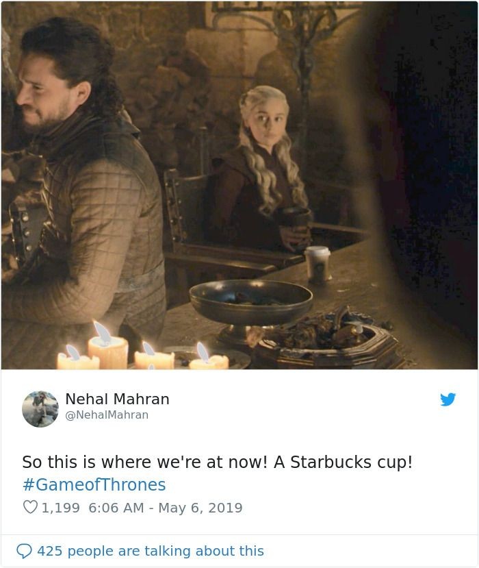Click the lit candles in the photo
The height and width of the screenshot is (568, 479).
click(x=143, y=349)
